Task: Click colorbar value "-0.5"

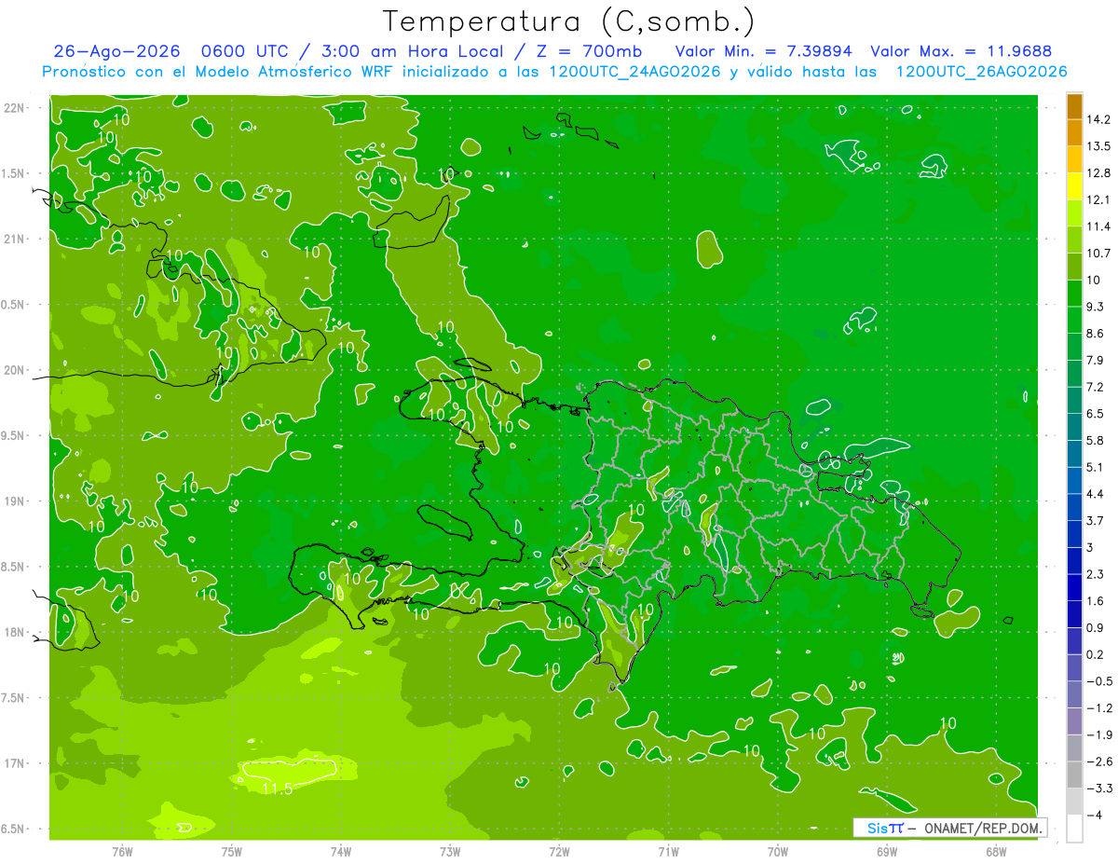Action: 1099,681
